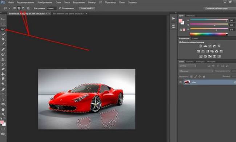
Task: Click the Add to selection mode icon
Action: [19, 8]
